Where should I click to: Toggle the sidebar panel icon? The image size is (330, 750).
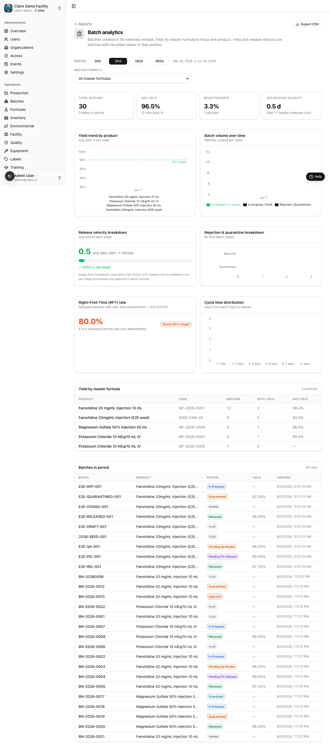coord(74,6)
